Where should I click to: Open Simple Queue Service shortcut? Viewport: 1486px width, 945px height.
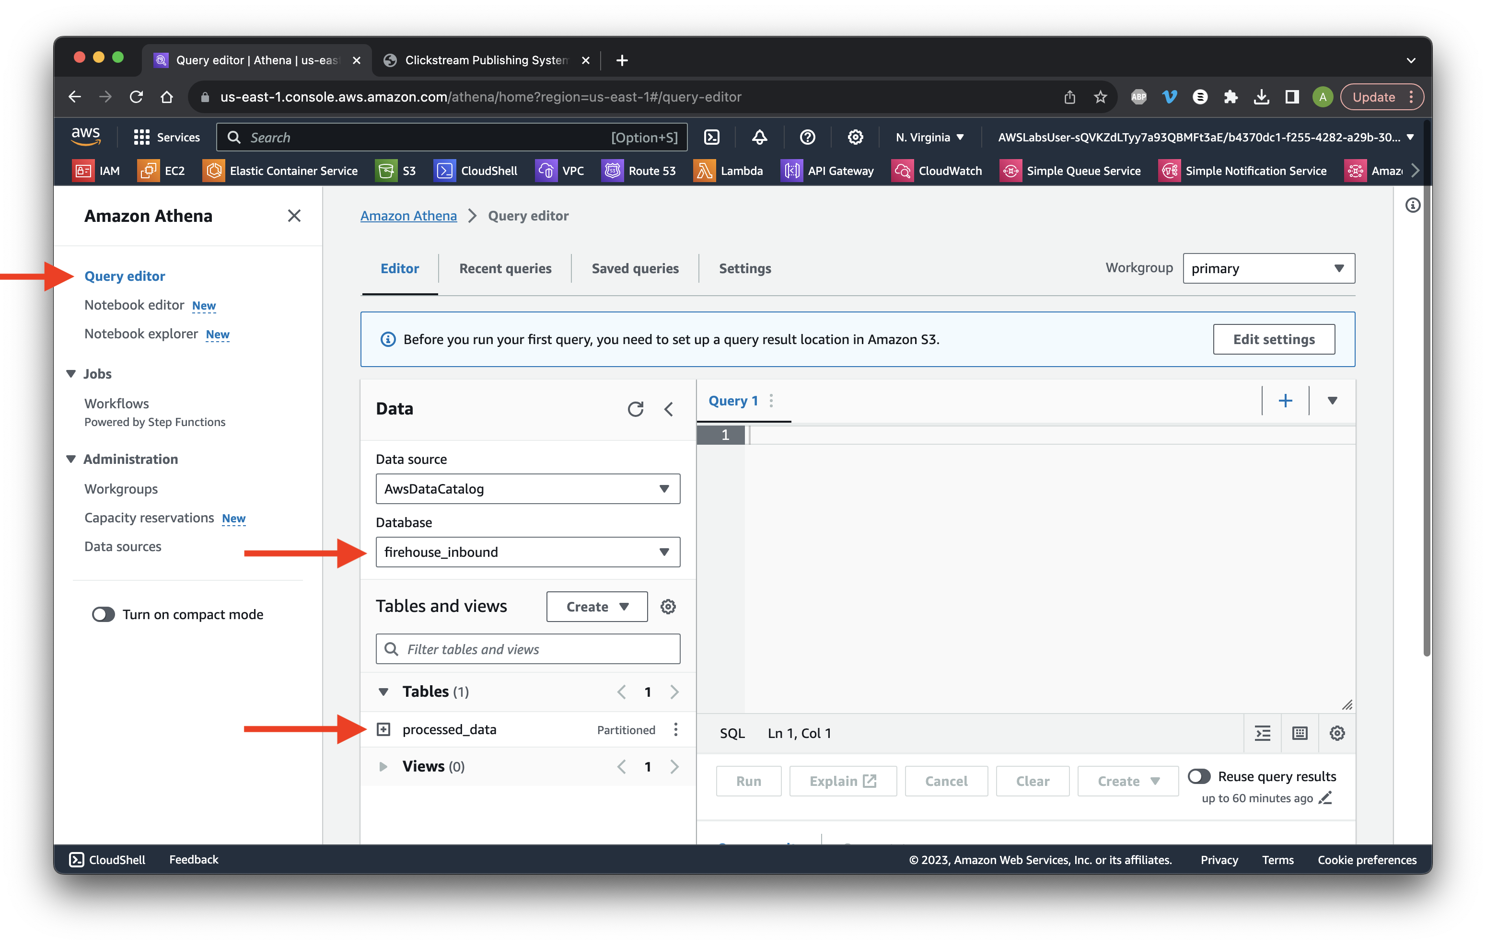pos(1070,171)
